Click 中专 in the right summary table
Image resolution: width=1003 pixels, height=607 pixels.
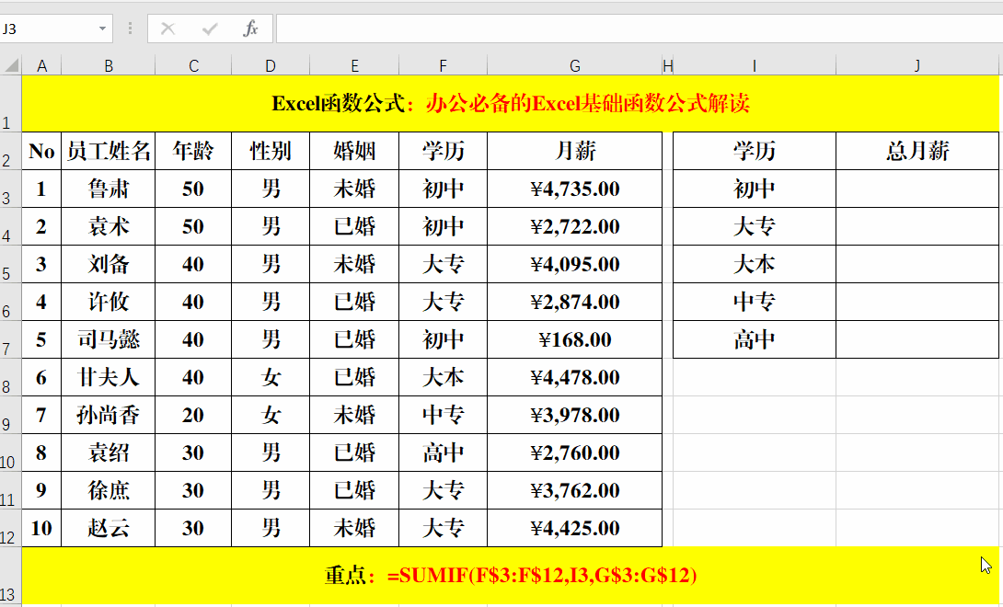coord(755,302)
